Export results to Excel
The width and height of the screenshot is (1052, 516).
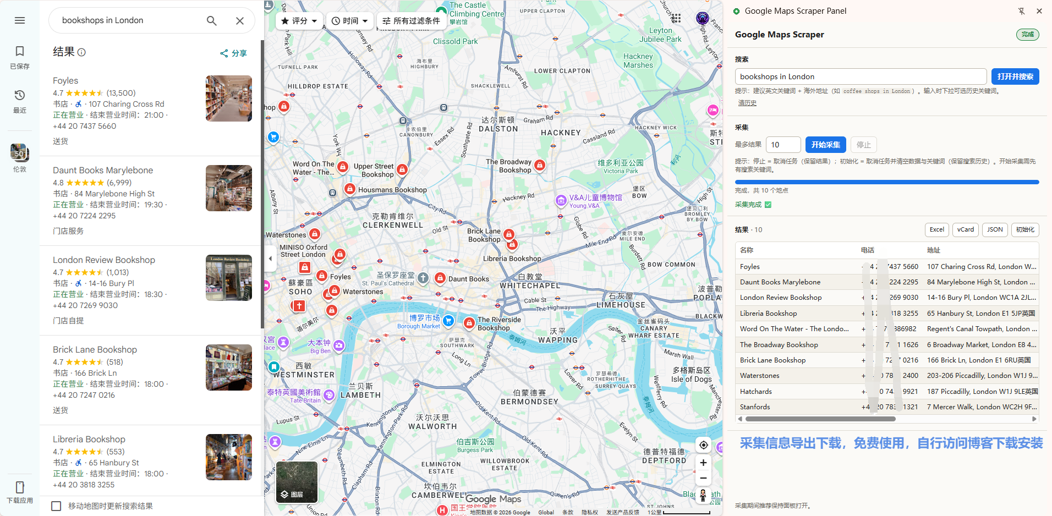click(936, 230)
